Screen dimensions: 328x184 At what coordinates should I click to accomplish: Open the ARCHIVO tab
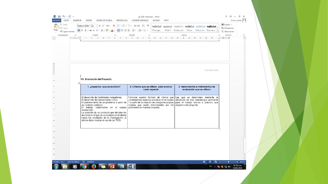(x=56, y=20)
